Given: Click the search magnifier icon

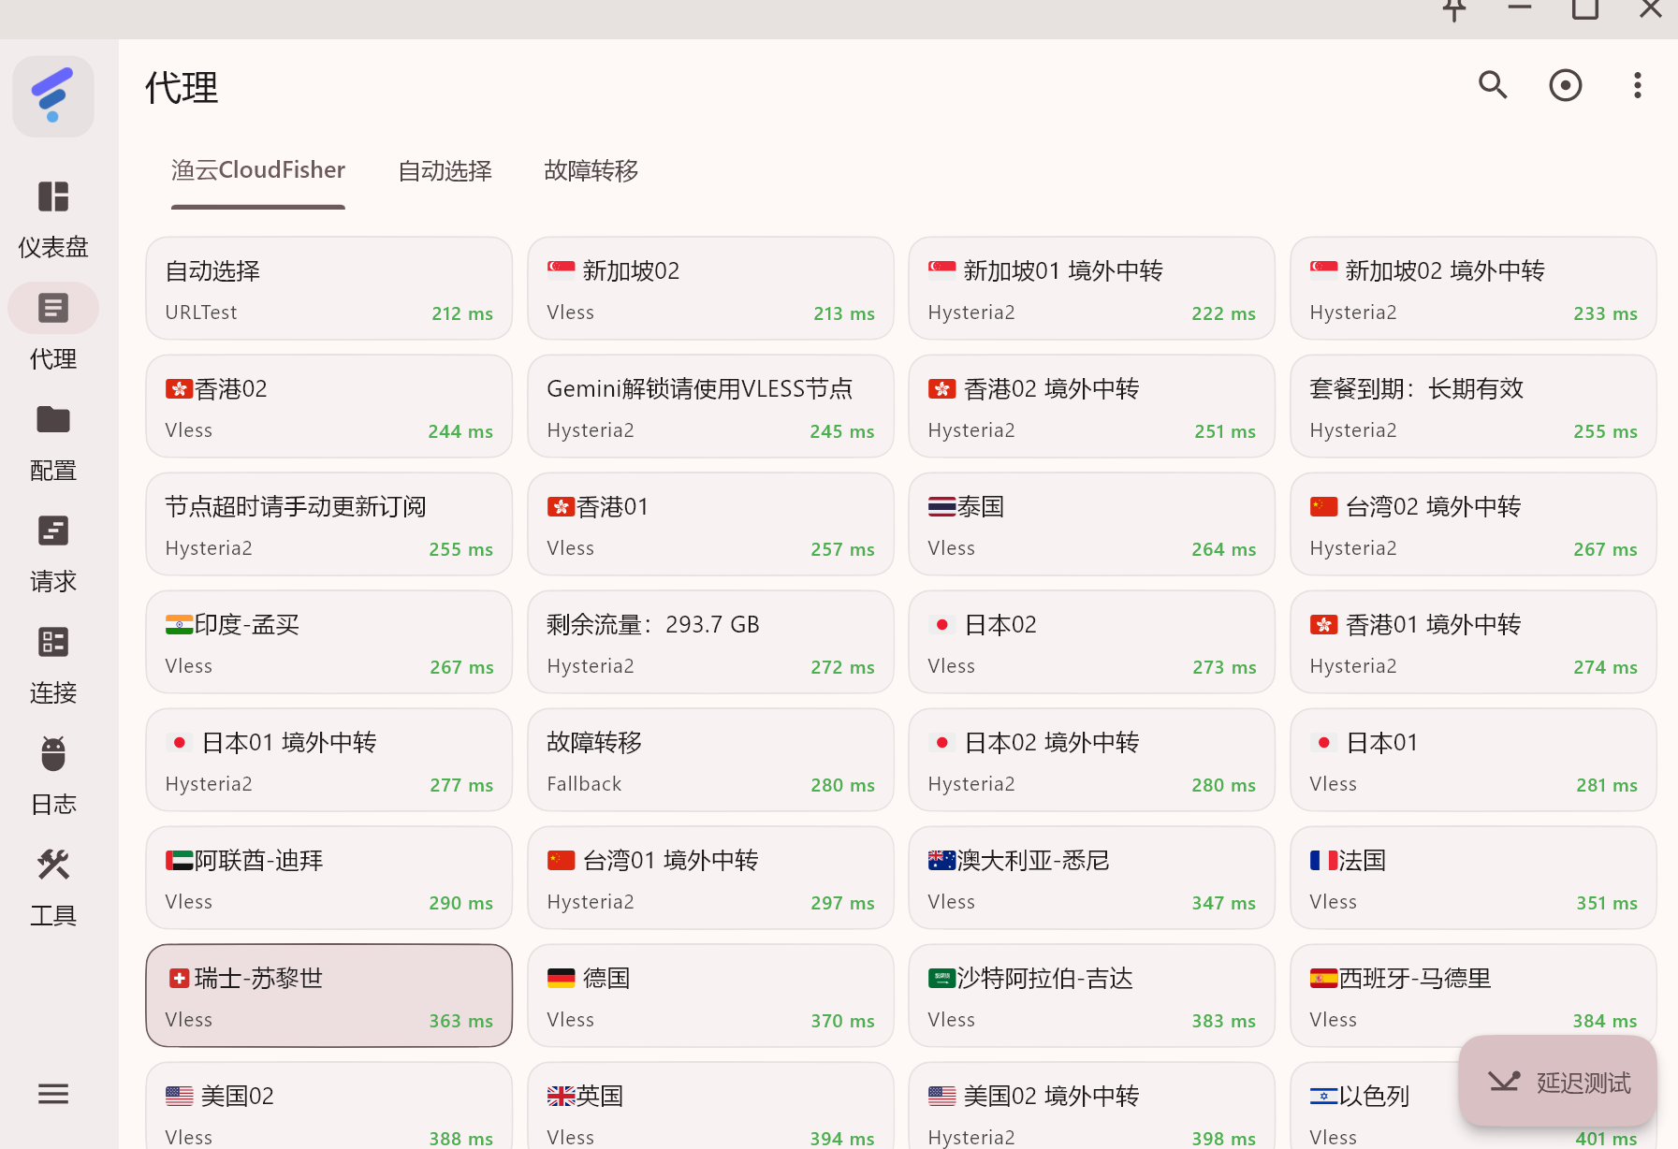Looking at the screenshot, I should 1493,85.
